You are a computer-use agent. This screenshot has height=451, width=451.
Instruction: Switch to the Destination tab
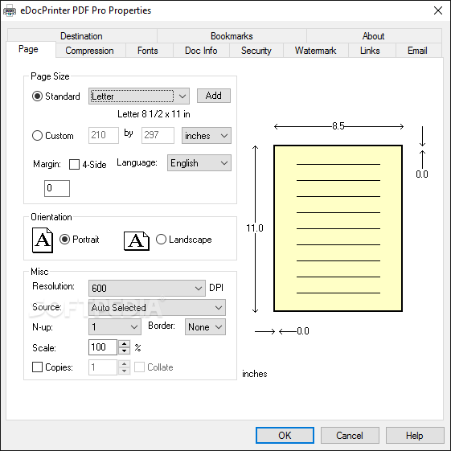(82, 36)
